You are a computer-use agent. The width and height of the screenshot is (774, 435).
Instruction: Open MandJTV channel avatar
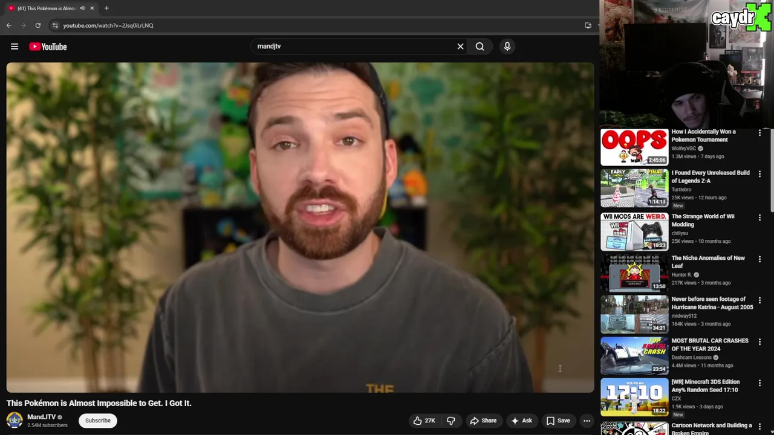(15, 420)
